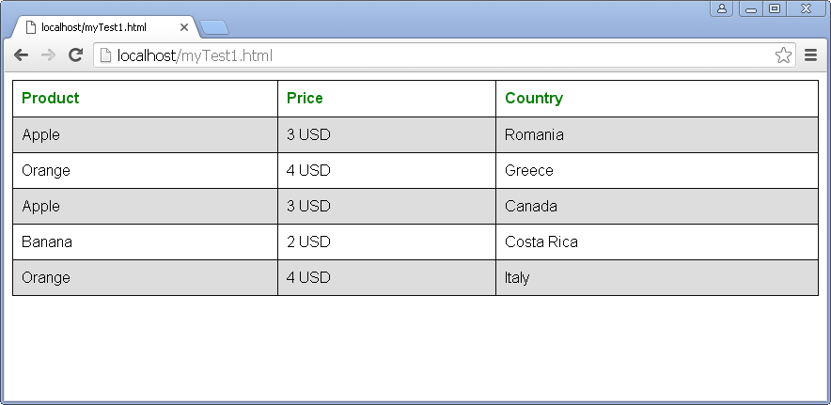Click the Costa Rica cell
The image size is (831, 405).
pos(541,241)
